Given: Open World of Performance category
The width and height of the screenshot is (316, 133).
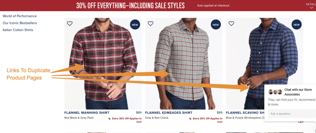Looking at the screenshot, I should [19, 16].
